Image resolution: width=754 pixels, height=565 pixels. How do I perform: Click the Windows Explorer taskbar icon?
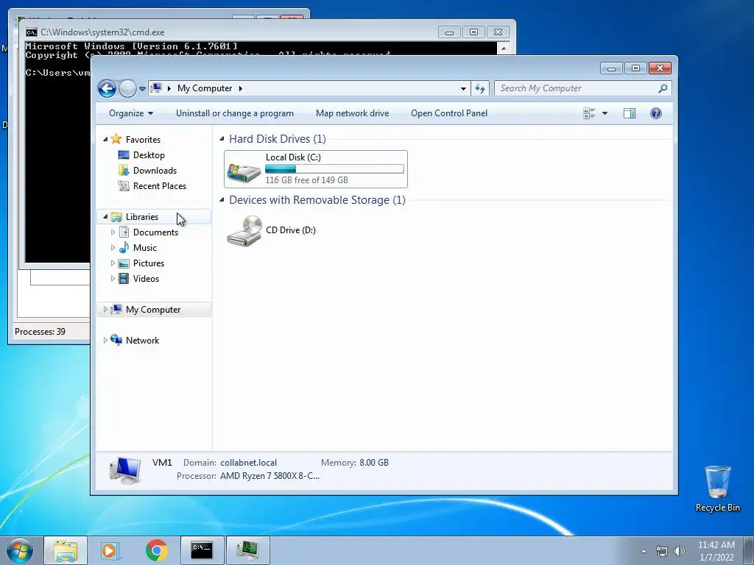click(x=66, y=550)
